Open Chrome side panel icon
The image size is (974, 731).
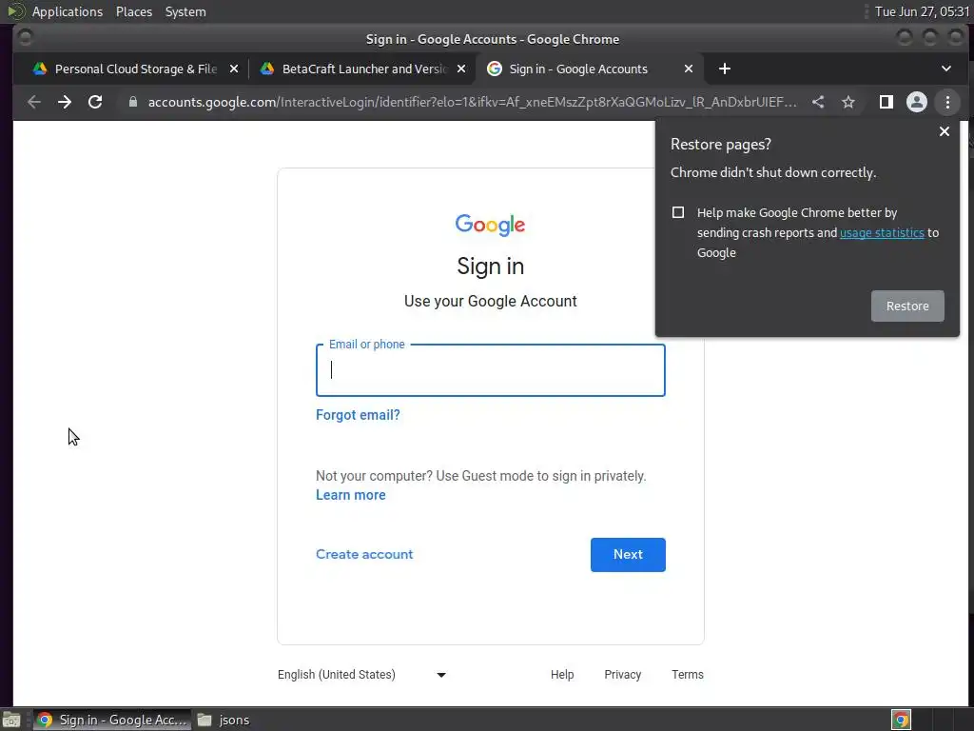click(886, 102)
